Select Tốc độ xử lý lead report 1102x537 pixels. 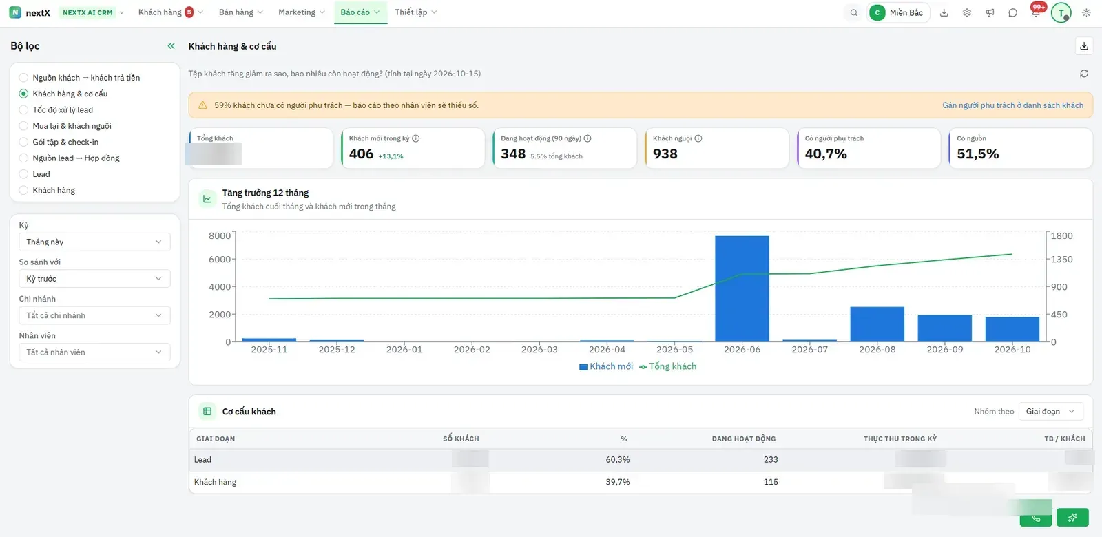click(x=56, y=110)
